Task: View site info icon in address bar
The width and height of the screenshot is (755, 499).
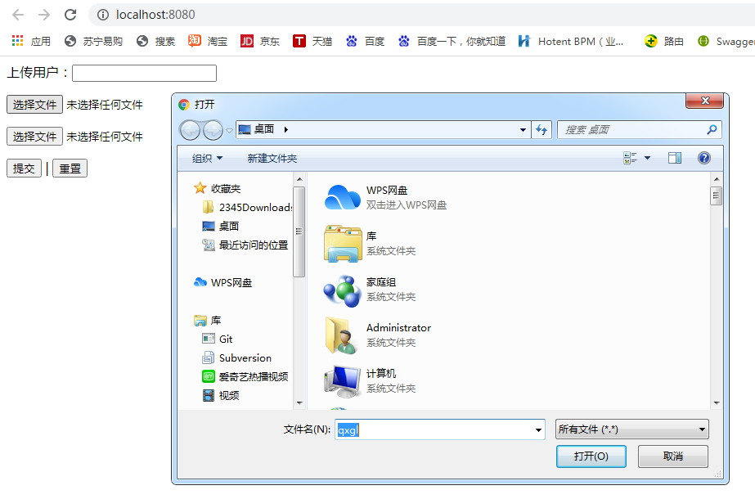Action: click(x=102, y=15)
